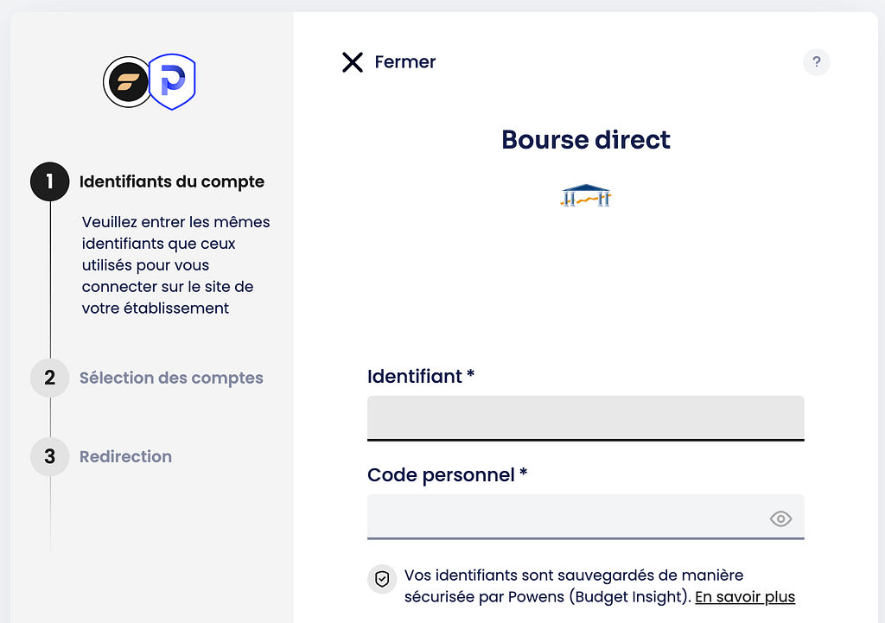Image resolution: width=885 pixels, height=623 pixels.
Task: Open the 'En savoir plus' link
Action: click(745, 597)
